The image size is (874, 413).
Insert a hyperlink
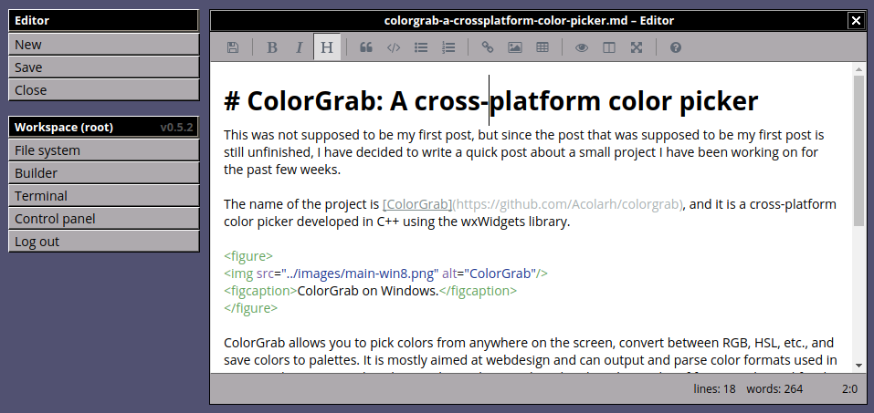(x=487, y=47)
